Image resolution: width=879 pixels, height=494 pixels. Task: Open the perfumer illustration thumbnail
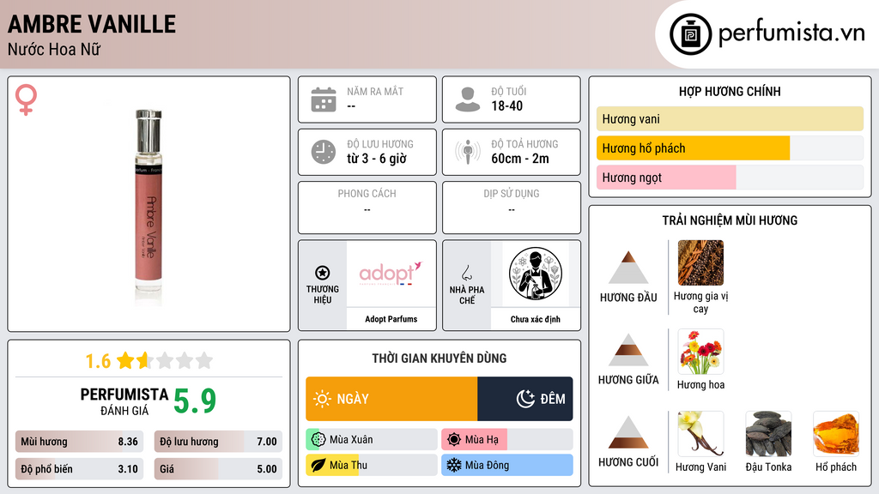(536, 274)
